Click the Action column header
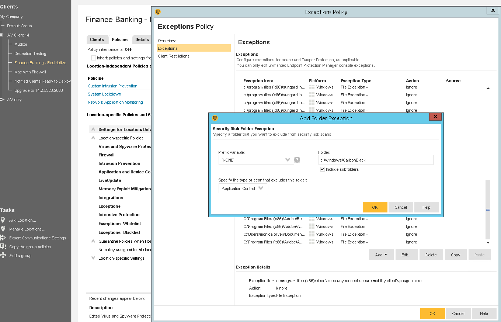 (x=413, y=81)
